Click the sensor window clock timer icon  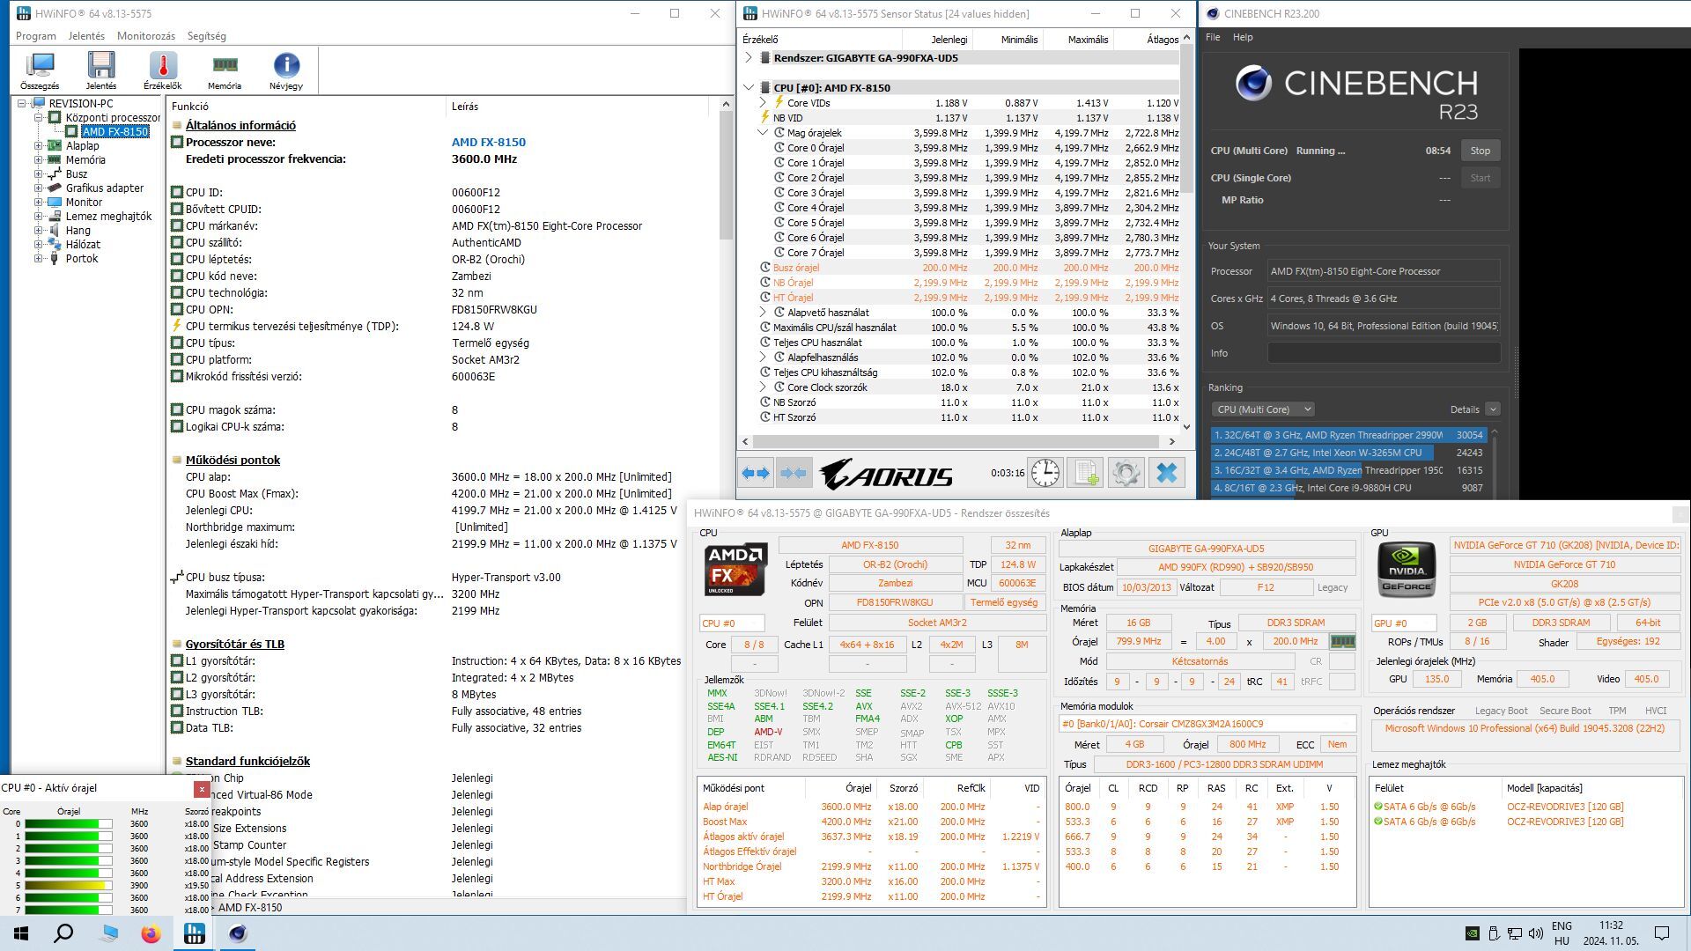[x=1045, y=473]
